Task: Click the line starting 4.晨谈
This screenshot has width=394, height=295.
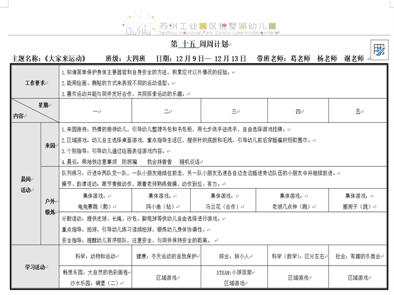Action: coord(131,162)
